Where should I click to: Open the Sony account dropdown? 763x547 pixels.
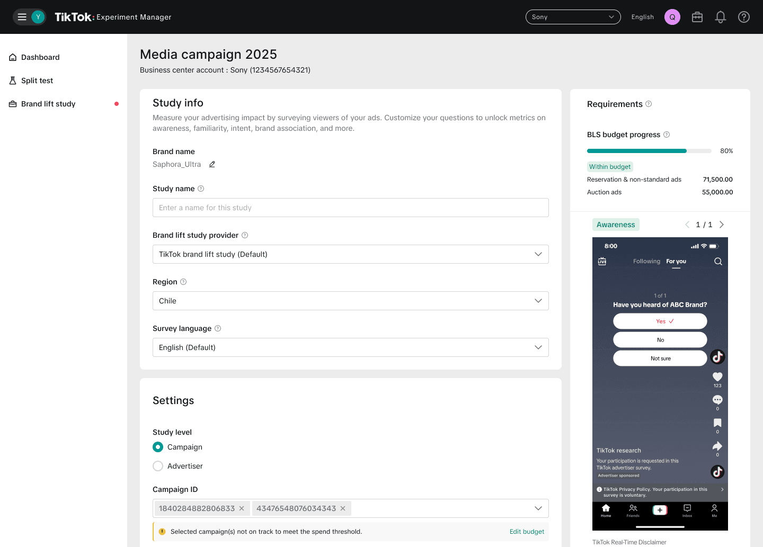click(573, 17)
